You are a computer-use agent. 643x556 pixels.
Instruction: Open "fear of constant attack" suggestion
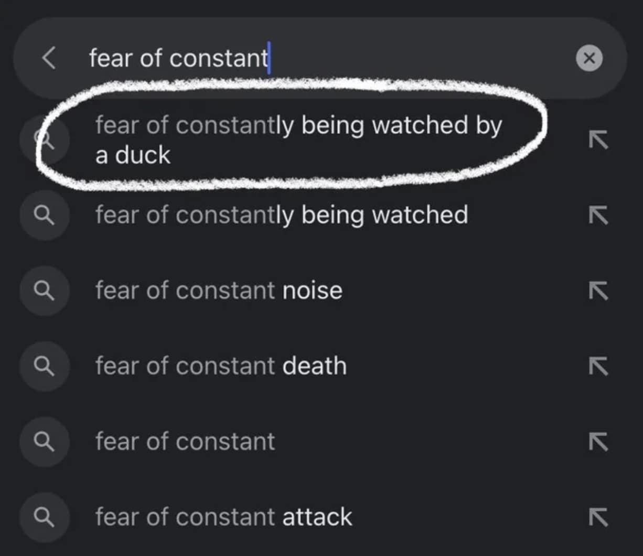[x=223, y=517]
